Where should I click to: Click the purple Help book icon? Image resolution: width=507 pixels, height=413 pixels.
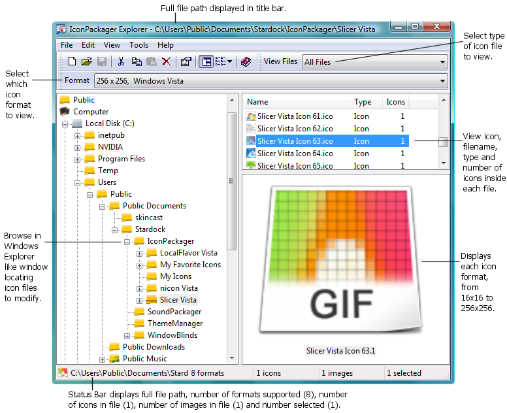coord(246,61)
